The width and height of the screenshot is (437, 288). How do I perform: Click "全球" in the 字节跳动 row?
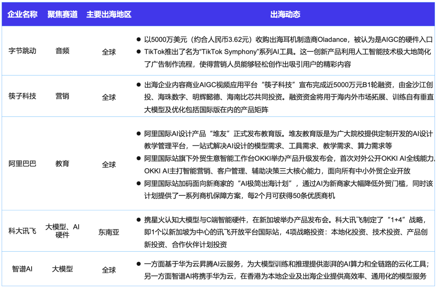[109, 52]
